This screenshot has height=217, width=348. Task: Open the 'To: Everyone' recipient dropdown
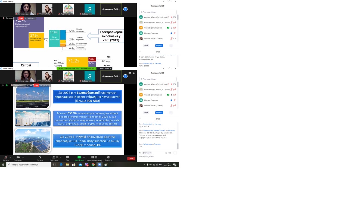click(x=147, y=153)
